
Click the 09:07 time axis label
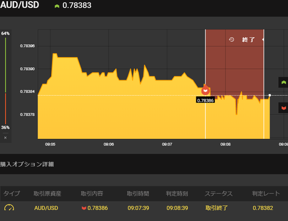pyautogui.click(x=167, y=144)
